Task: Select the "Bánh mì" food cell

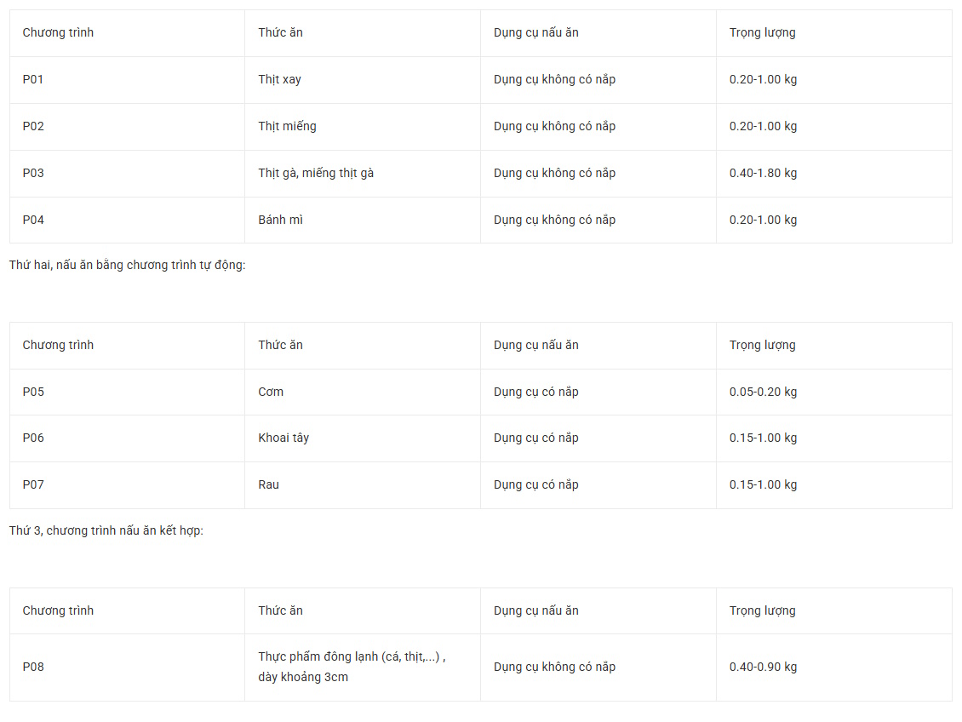Action: pyautogui.click(x=281, y=220)
